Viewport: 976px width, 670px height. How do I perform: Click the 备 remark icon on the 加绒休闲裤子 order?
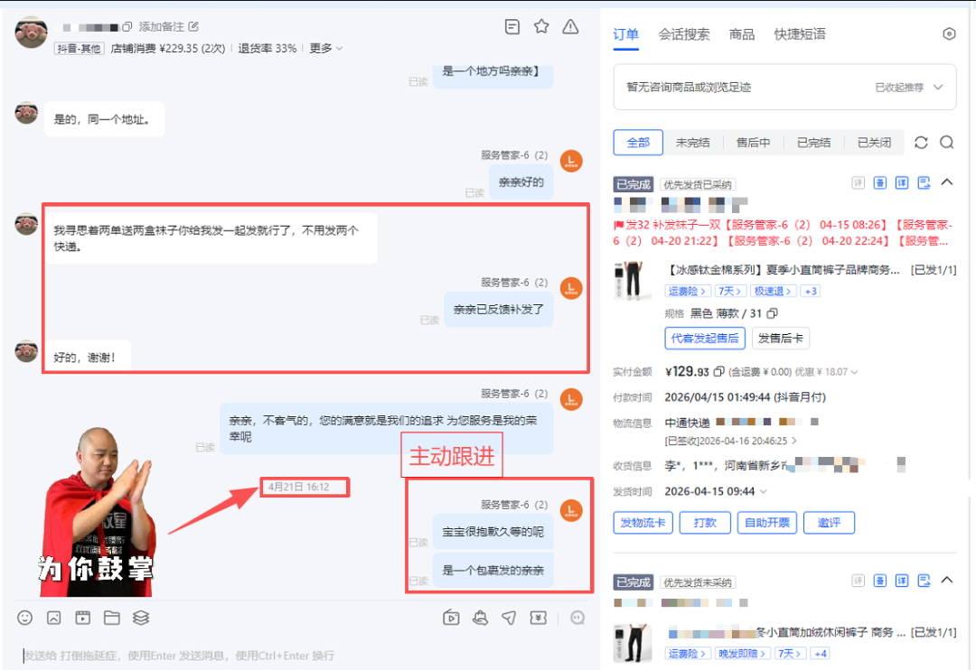[879, 581]
